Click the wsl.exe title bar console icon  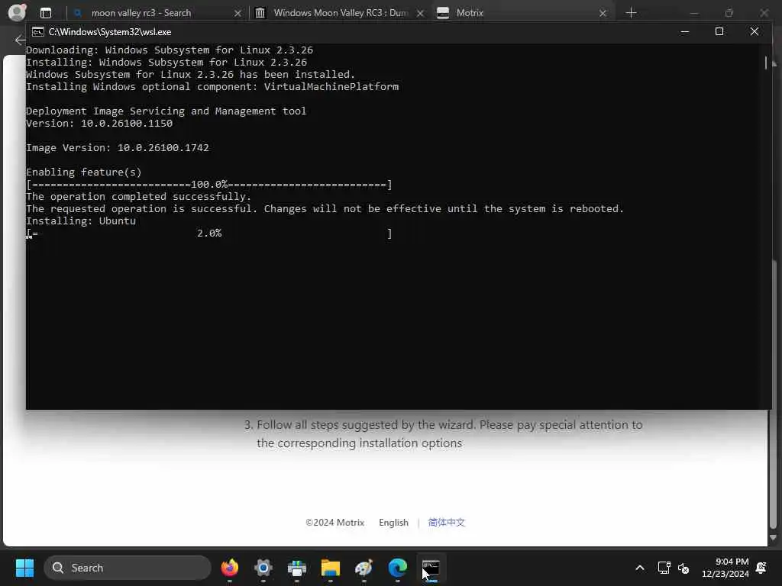pyautogui.click(x=38, y=32)
